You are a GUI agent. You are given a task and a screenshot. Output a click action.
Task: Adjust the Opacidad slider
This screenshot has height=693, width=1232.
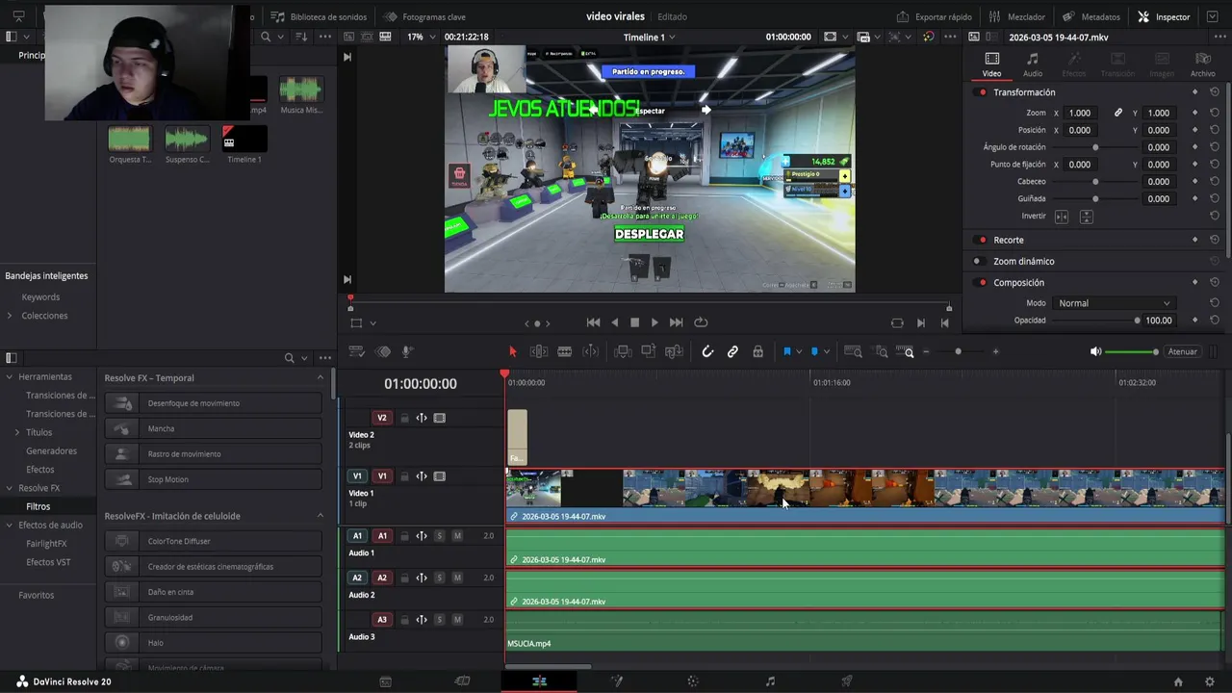1095,321
